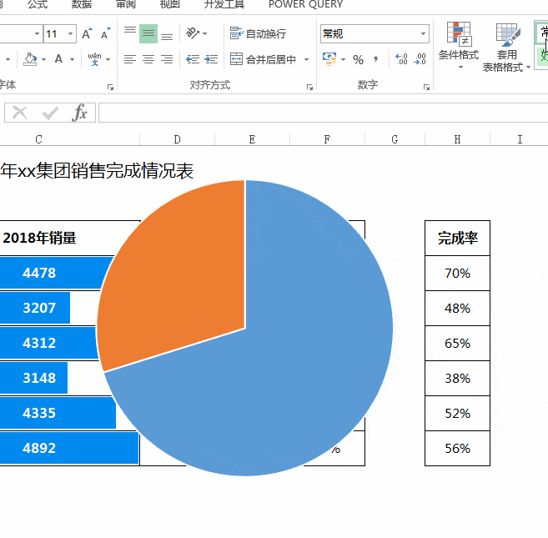Click the fx insert function button
548x538 pixels.
tap(80, 113)
